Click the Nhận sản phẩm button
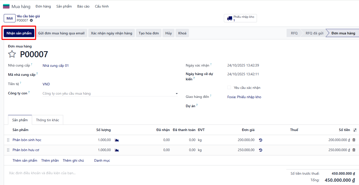 tap(19, 33)
